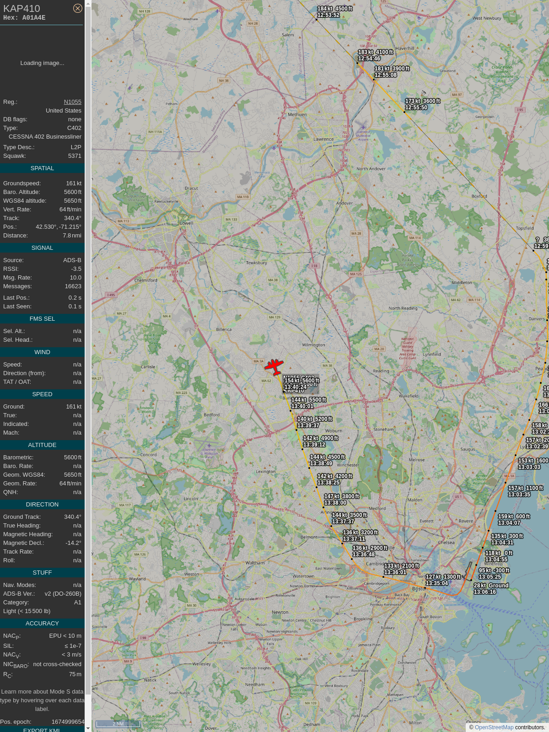Close the KAP410 aircraft details panel
The width and height of the screenshot is (549, 732).
(x=78, y=8)
